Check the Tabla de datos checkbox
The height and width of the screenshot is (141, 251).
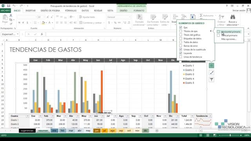pos(180,42)
